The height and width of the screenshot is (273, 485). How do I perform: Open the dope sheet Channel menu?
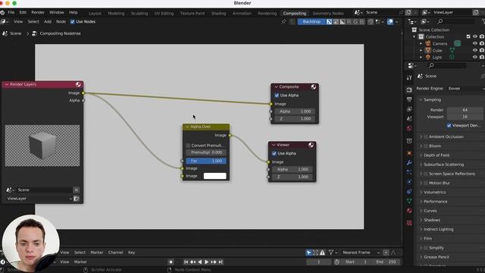115,253
